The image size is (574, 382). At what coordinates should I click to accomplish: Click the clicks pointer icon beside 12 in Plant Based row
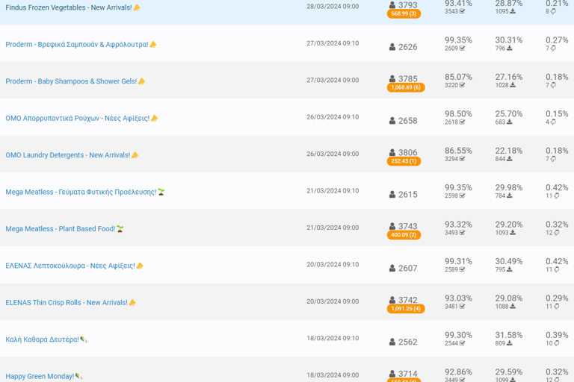(556, 233)
